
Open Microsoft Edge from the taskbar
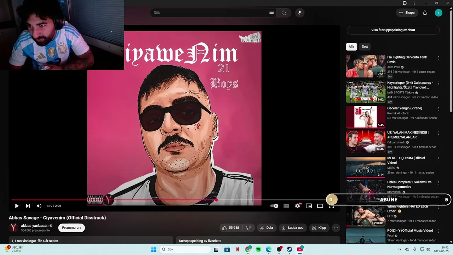[x=269, y=249]
